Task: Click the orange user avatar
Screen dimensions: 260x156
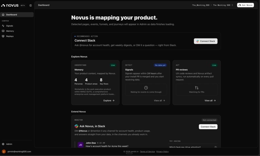Action: click(4, 151)
